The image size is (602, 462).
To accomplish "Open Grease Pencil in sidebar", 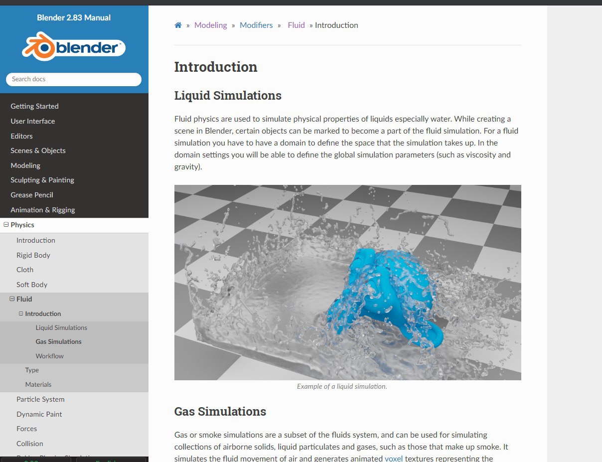I will coord(32,195).
